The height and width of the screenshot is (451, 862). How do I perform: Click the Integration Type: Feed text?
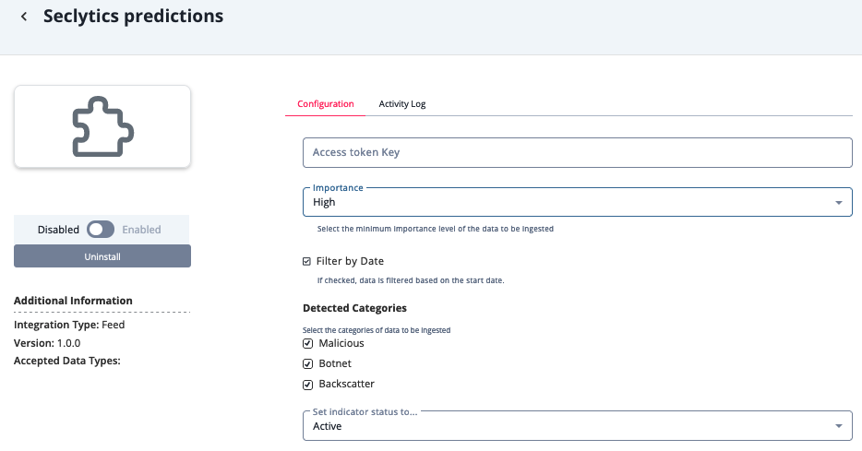(x=69, y=325)
